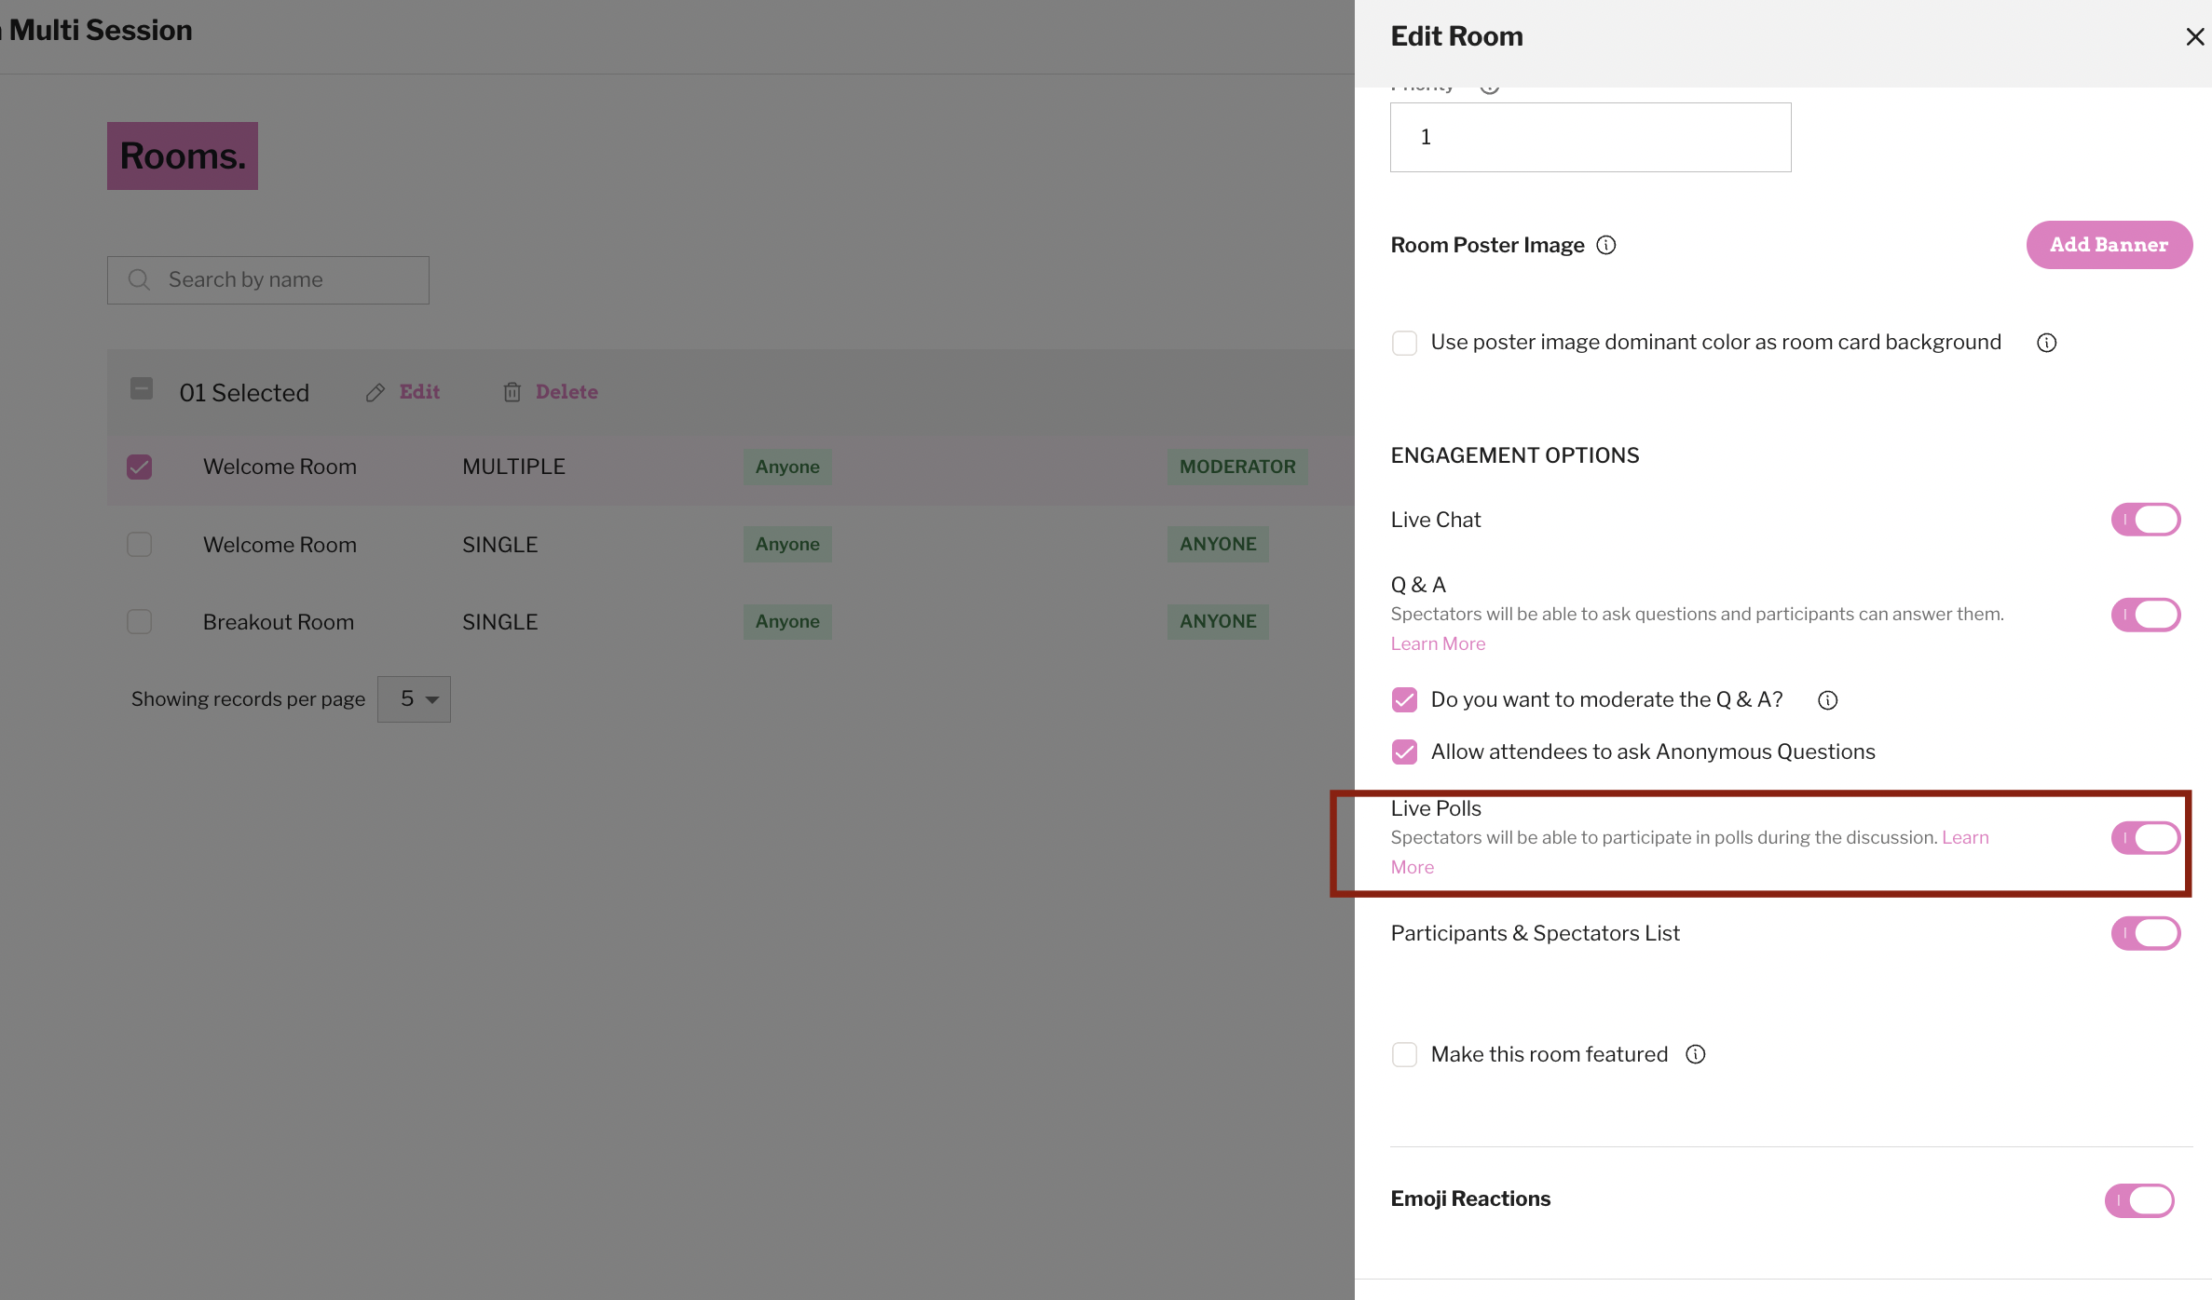The height and width of the screenshot is (1300, 2212).
Task: Click ENGAGEMENT OPTIONS section heading
Action: point(1514,455)
